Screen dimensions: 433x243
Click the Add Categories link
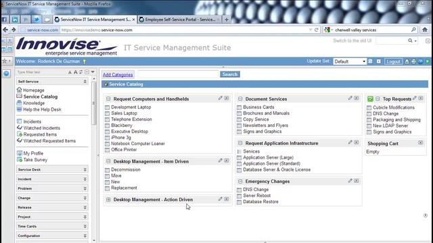(x=118, y=75)
